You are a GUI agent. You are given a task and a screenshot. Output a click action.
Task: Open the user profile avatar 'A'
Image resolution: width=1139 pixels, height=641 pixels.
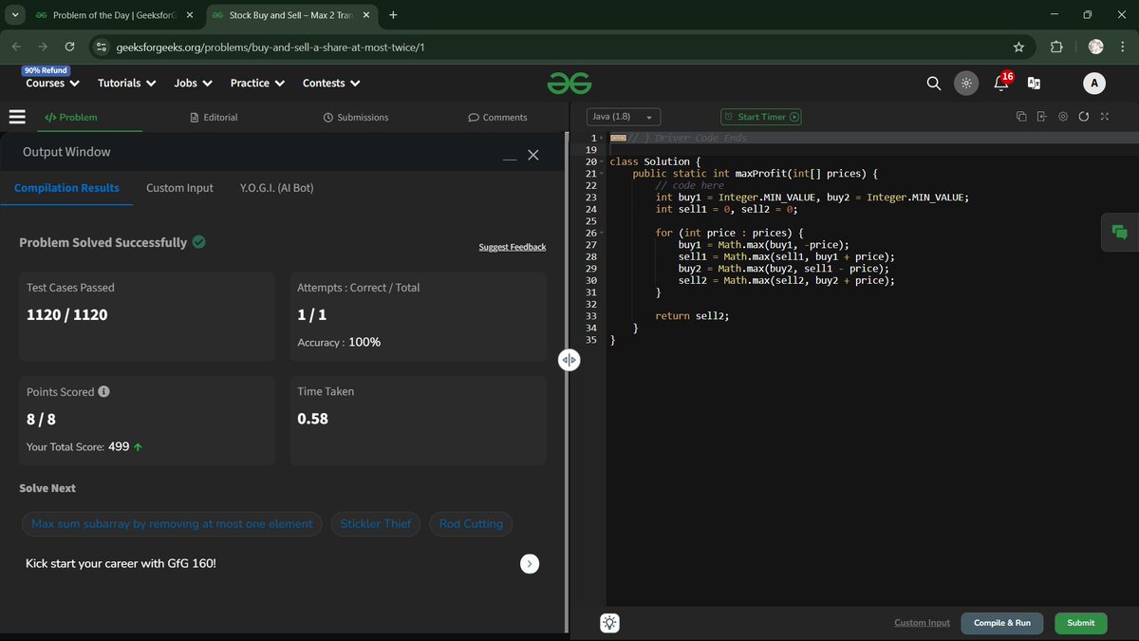pos(1094,84)
